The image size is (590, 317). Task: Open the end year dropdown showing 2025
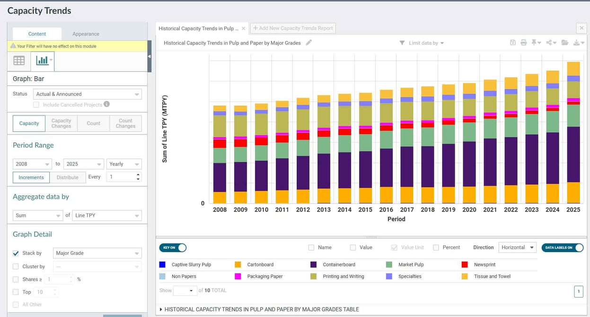[84, 164]
